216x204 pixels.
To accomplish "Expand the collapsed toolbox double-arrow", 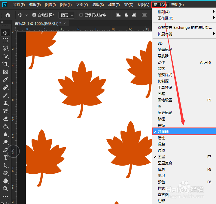I will (x=2, y=22).
